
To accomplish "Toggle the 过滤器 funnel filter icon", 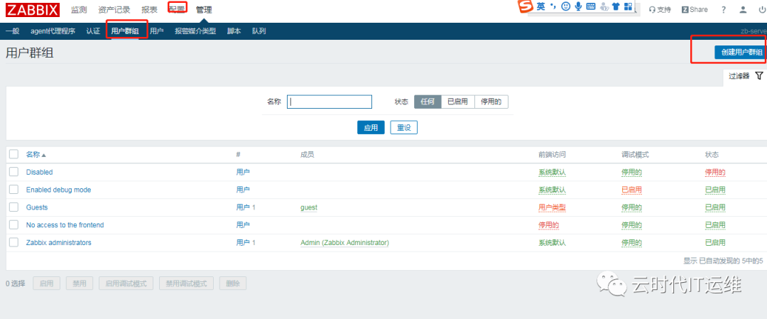I will [758, 75].
